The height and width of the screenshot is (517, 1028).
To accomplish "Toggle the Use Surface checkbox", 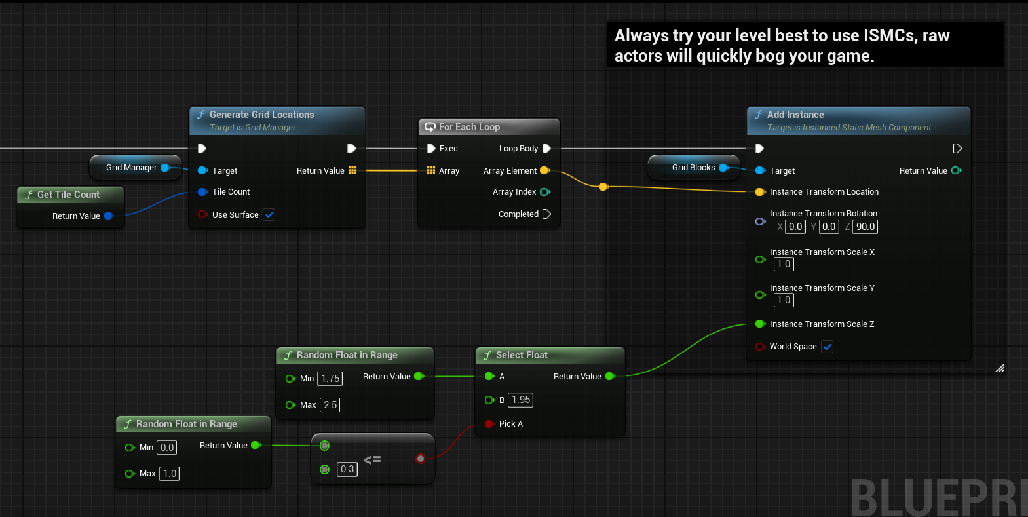I will coord(269,215).
